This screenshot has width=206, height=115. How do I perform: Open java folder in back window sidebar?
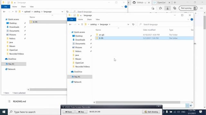point(11,42)
